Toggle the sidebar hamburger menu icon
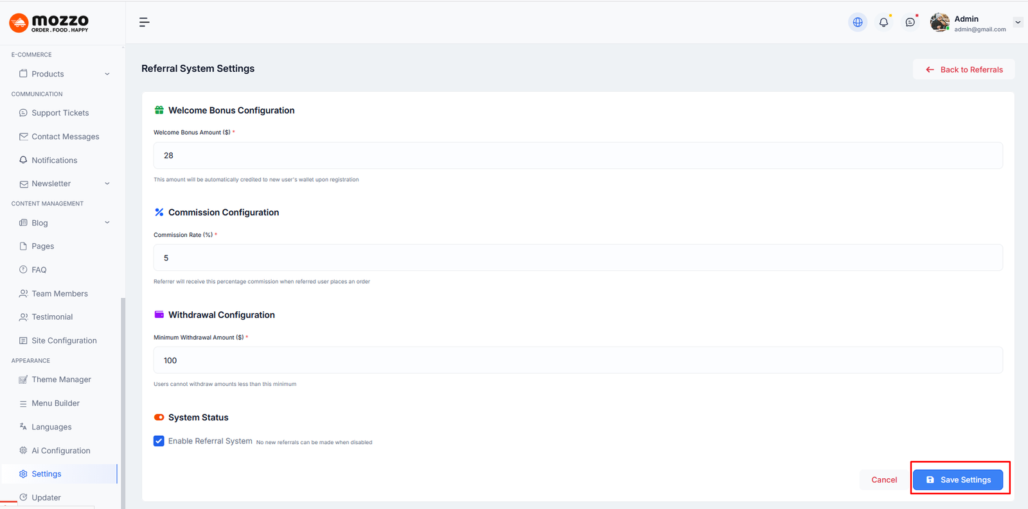1028x509 pixels. pyautogui.click(x=145, y=22)
